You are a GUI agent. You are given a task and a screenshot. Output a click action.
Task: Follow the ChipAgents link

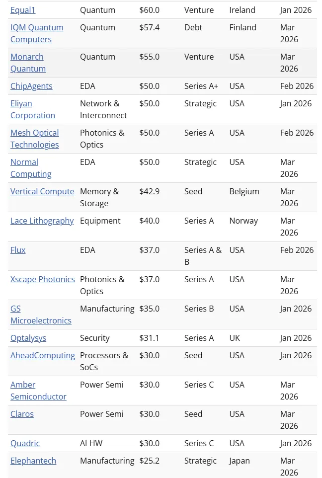click(x=31, y=86)
